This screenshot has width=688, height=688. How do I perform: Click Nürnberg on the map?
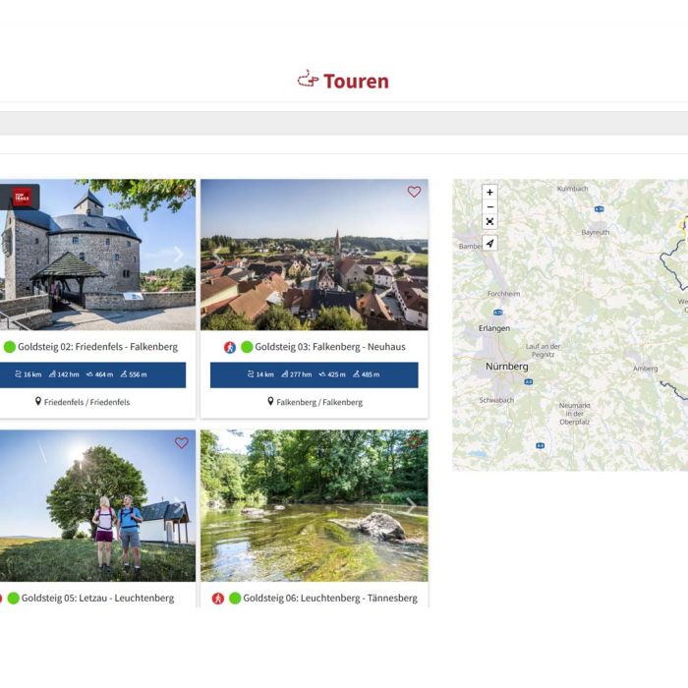tap(506, 367)
